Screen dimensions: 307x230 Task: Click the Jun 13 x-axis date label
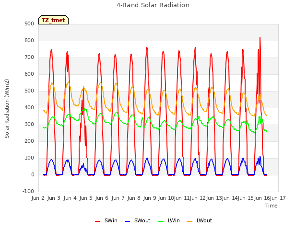tap(214, 198)
